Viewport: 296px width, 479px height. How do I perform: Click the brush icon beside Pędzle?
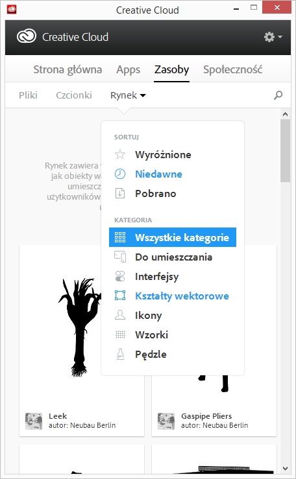120,354
